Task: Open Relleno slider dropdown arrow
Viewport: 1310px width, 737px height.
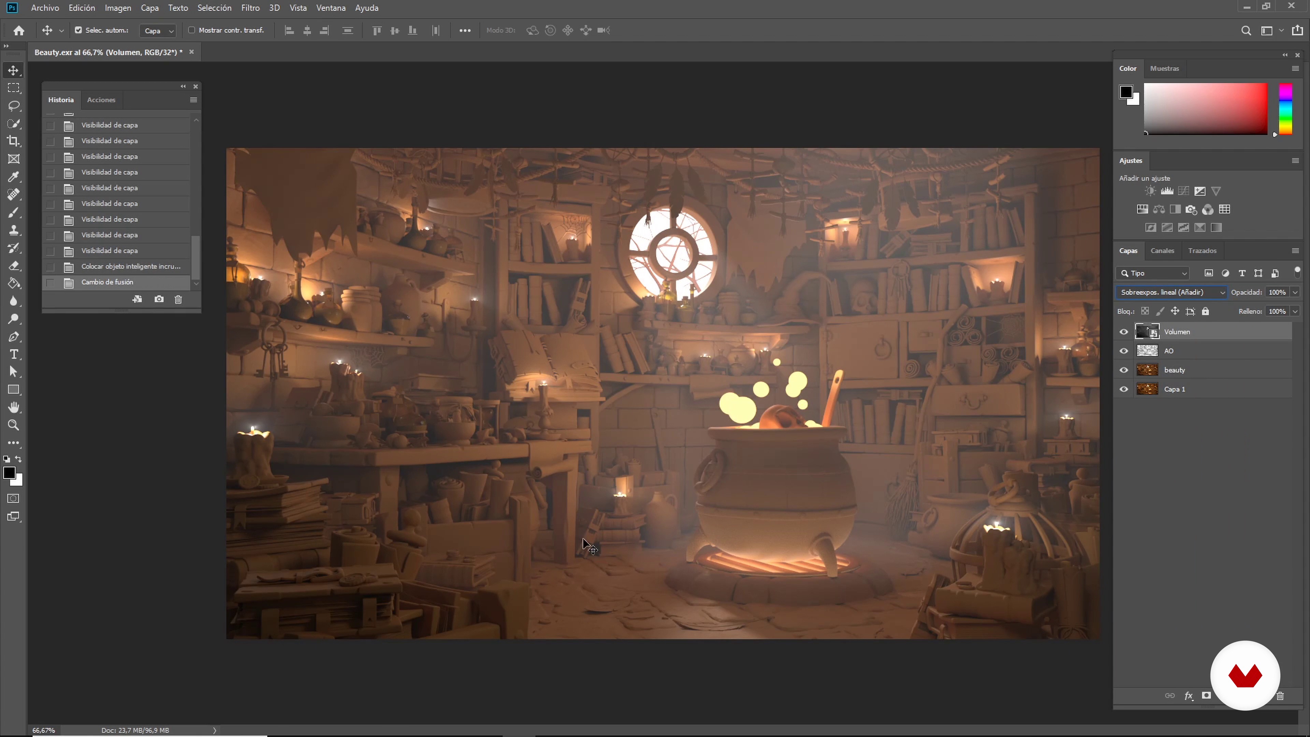Action: point(1295,311)
